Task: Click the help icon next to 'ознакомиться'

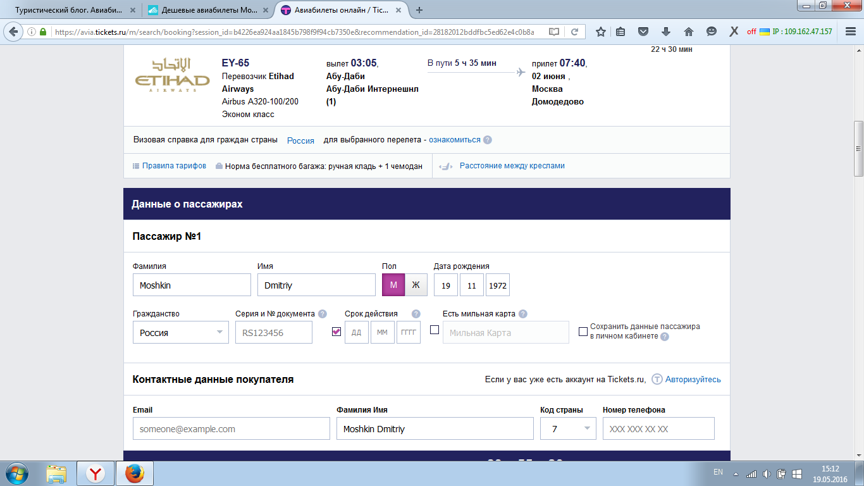Action: pyautogui.click(x=488, y=140)
